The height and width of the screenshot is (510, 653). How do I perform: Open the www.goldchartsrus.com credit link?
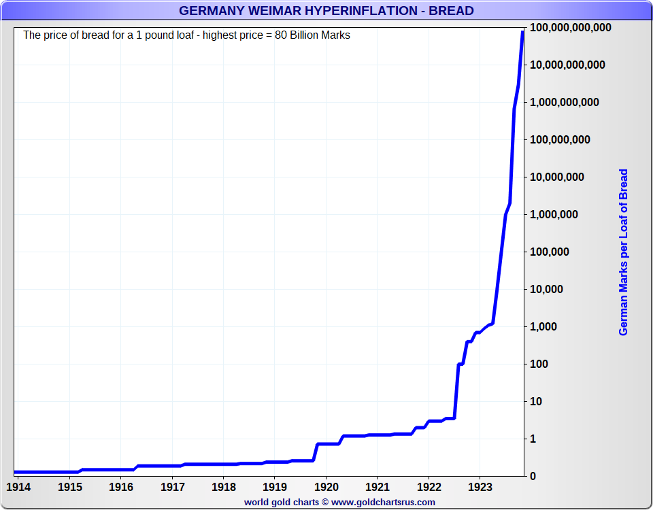point(383,502)
